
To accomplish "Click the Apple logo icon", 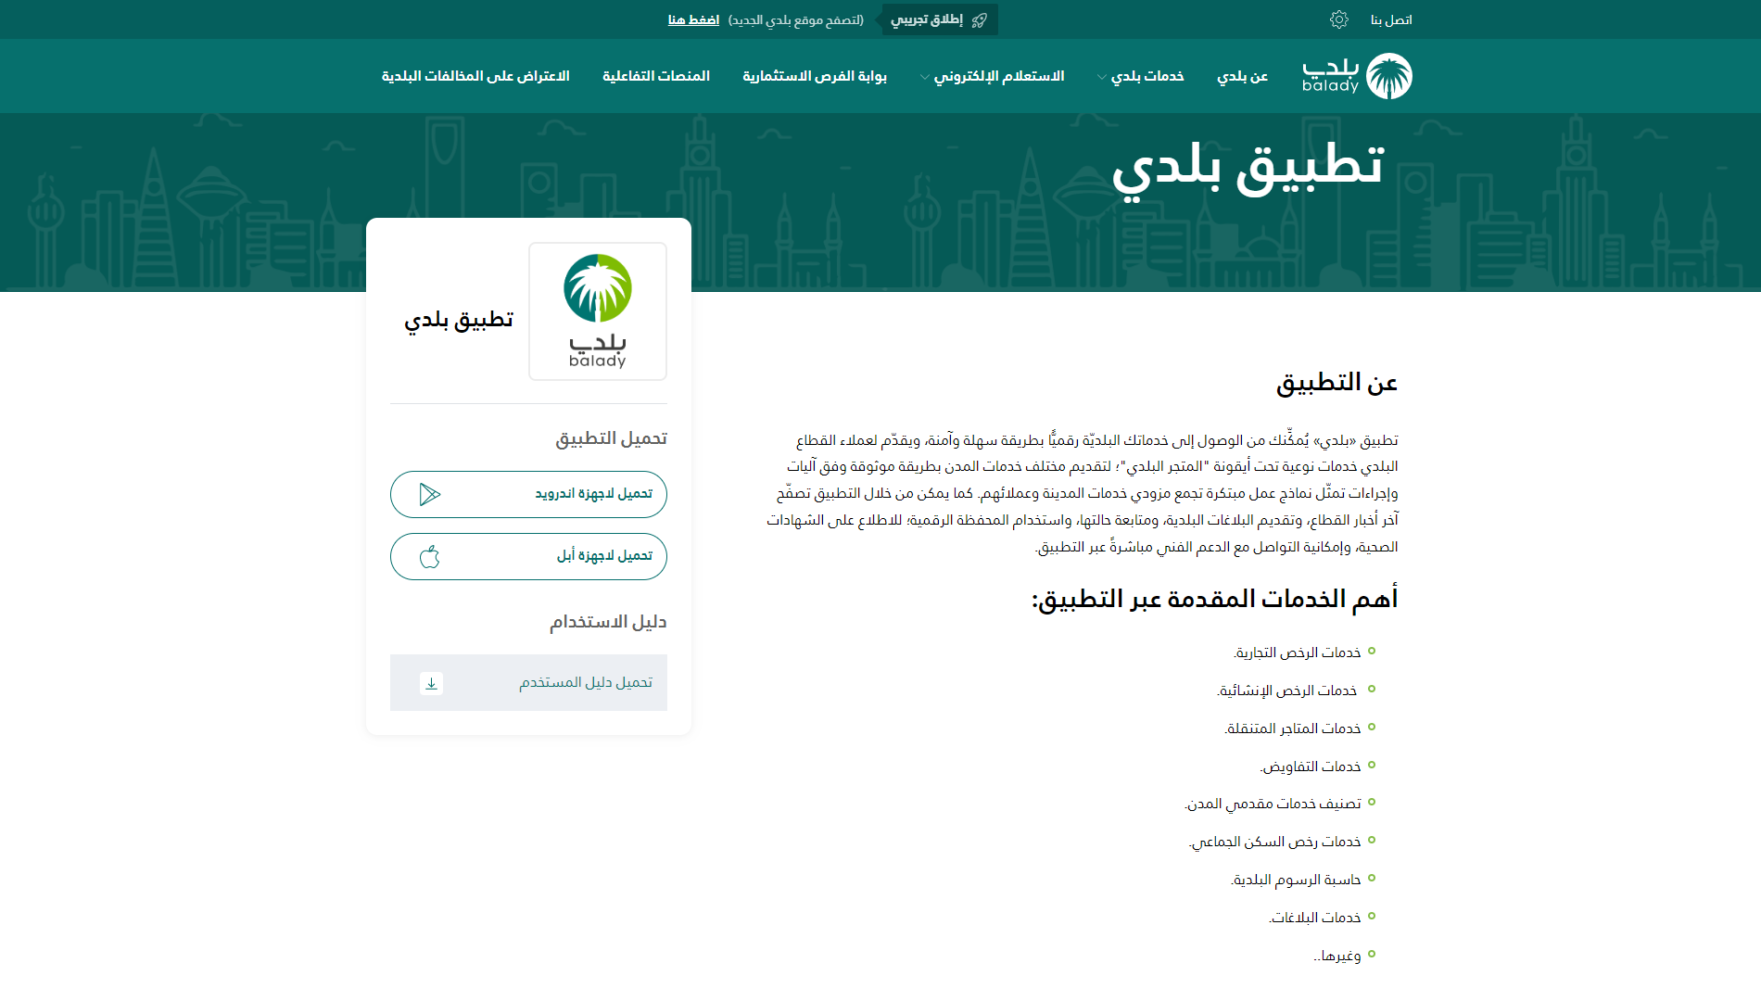I will 429,557.
